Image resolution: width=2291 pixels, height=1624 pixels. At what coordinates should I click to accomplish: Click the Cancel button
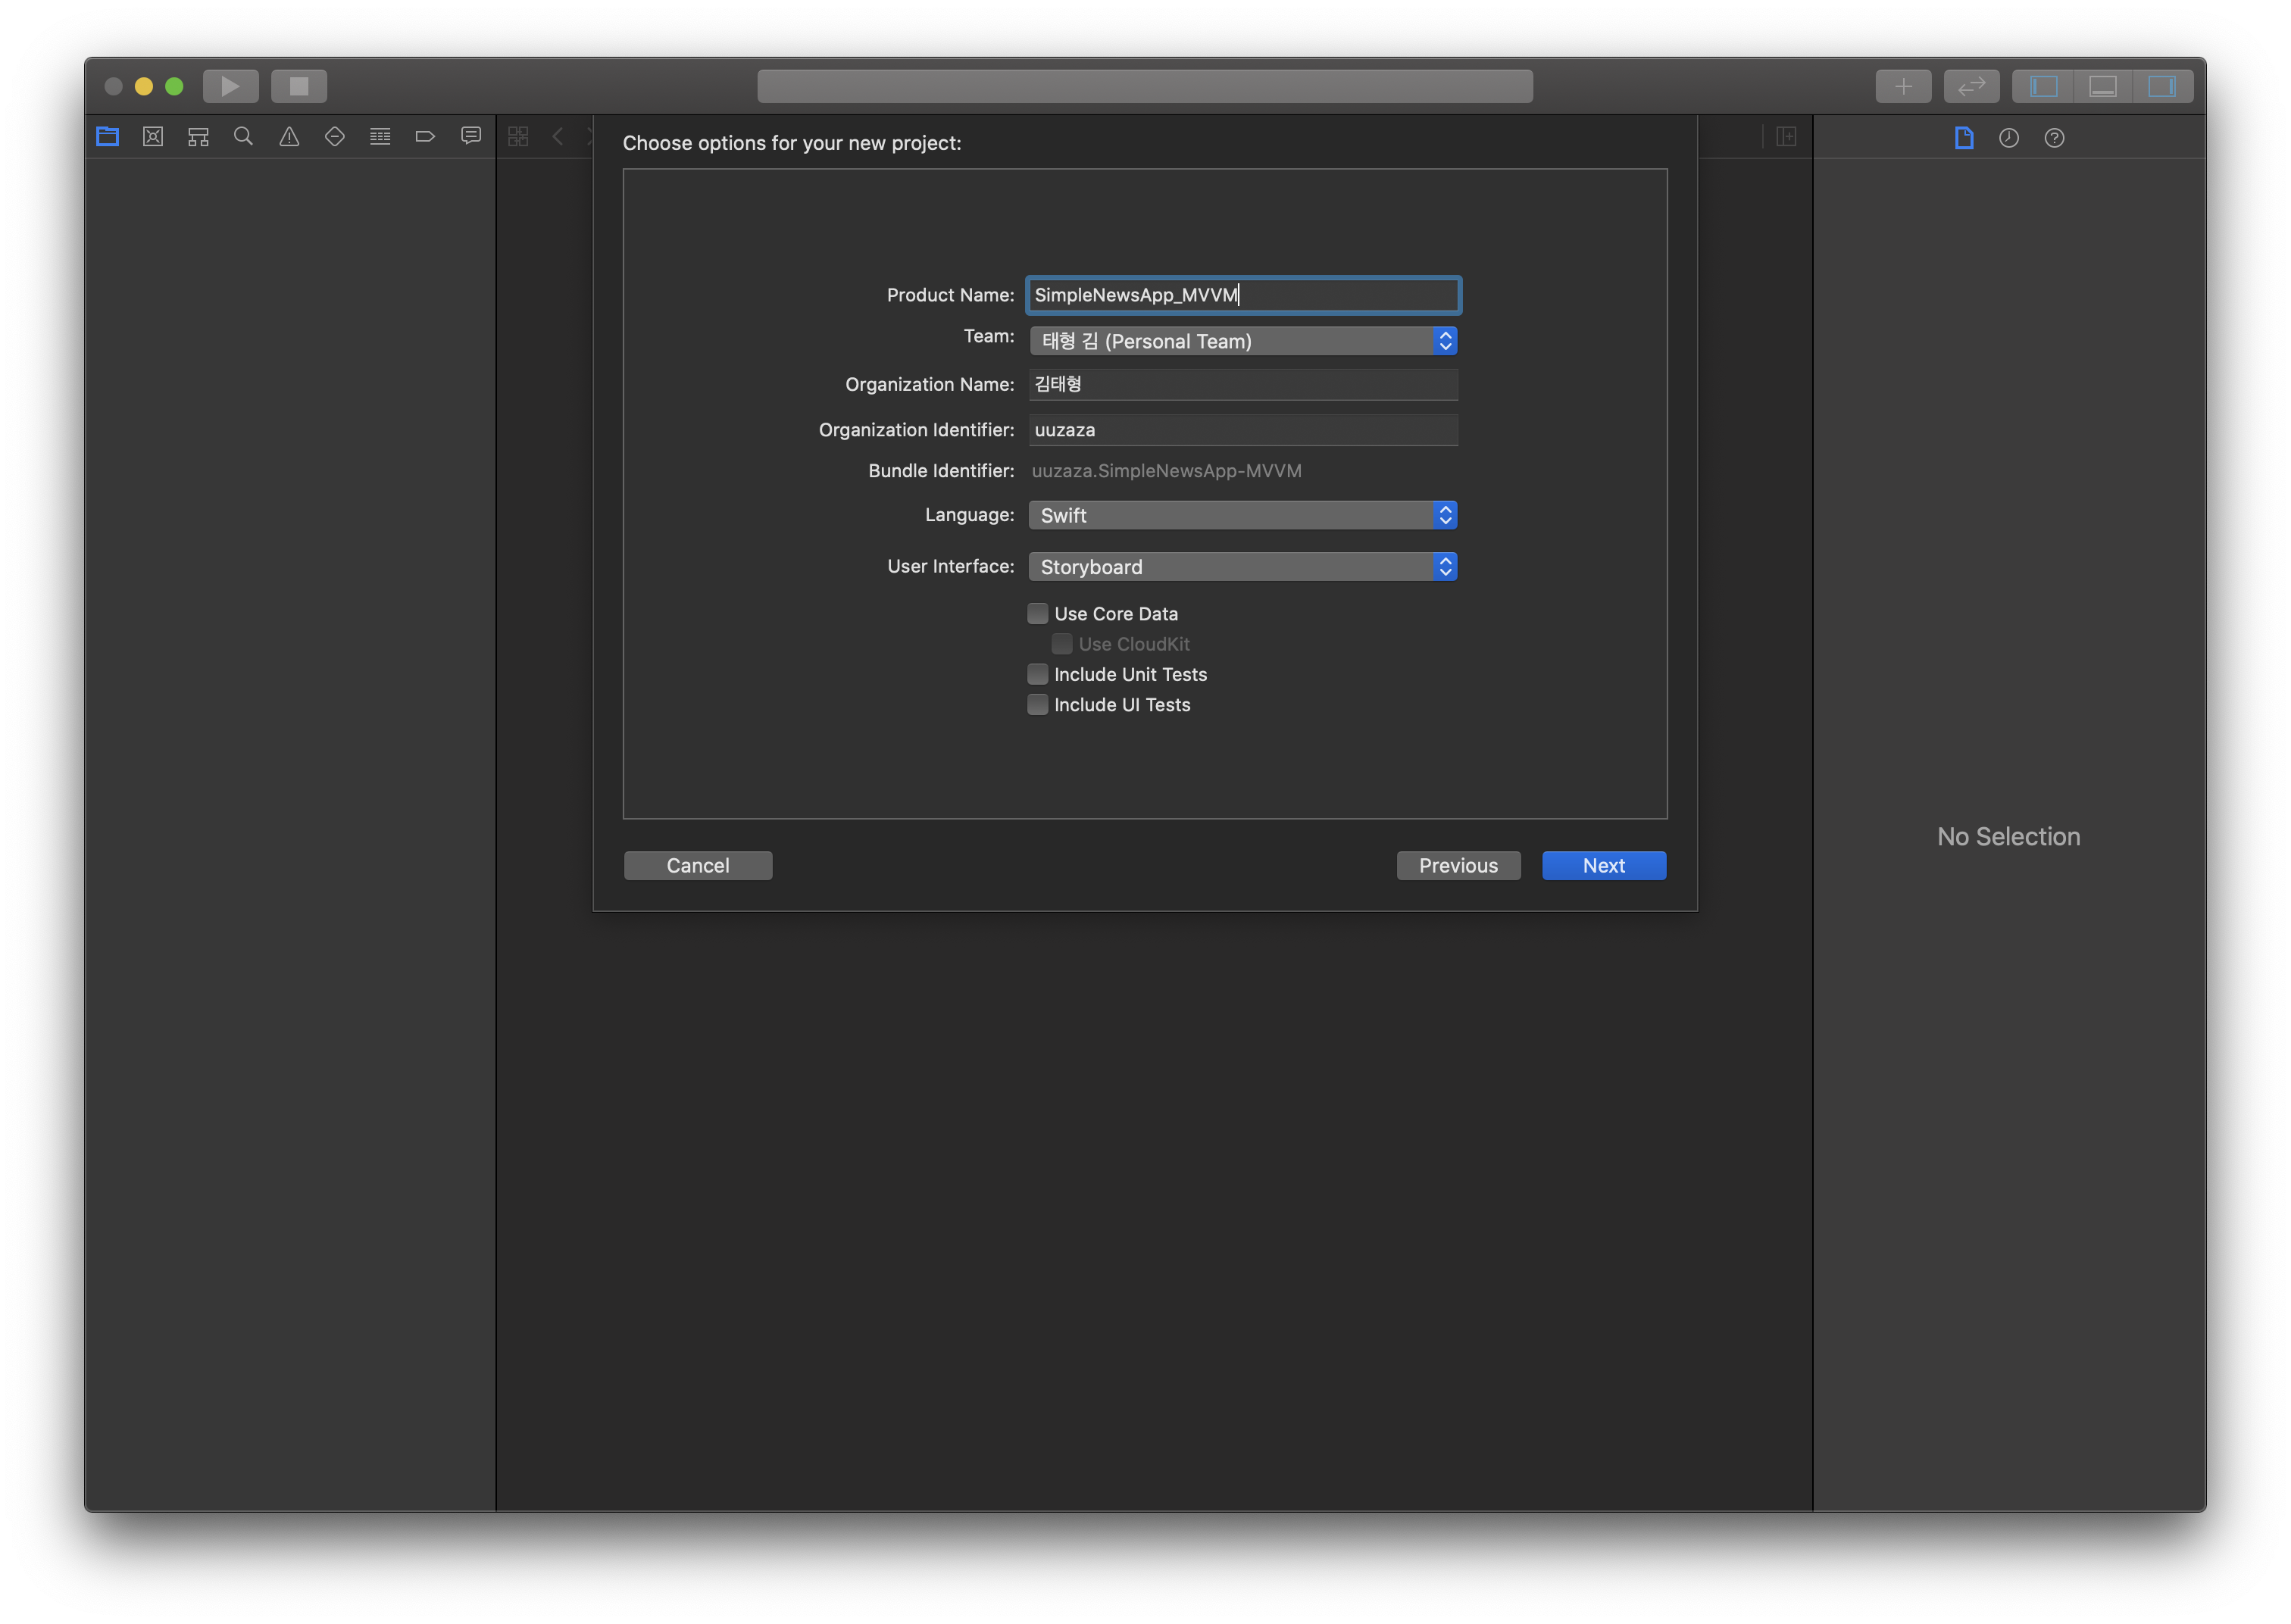pyautogui.click(x=697, y=865)
